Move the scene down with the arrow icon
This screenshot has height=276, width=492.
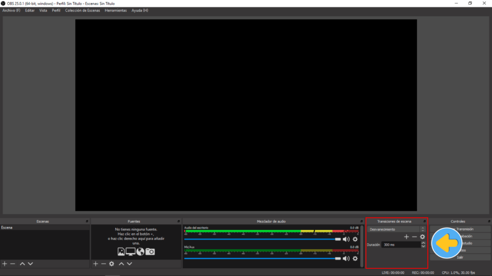pos(30,264)
